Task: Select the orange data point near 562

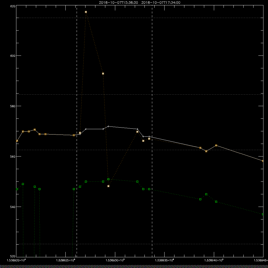Action: pyautogui.click(x=206, y=151)
